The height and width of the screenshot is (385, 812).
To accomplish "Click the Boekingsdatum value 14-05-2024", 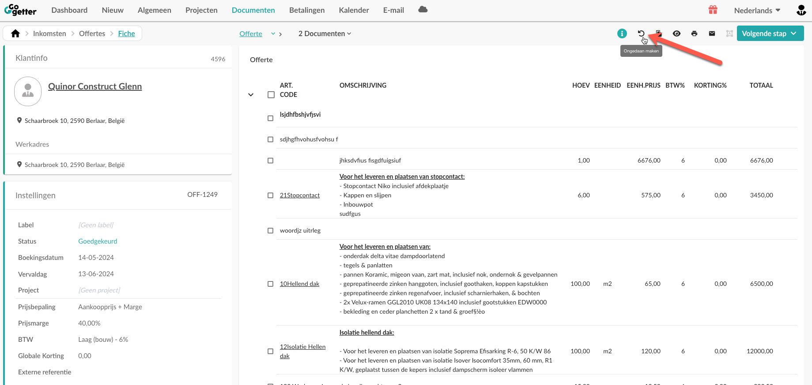I will pyautogui.click(x=96, y=257).
